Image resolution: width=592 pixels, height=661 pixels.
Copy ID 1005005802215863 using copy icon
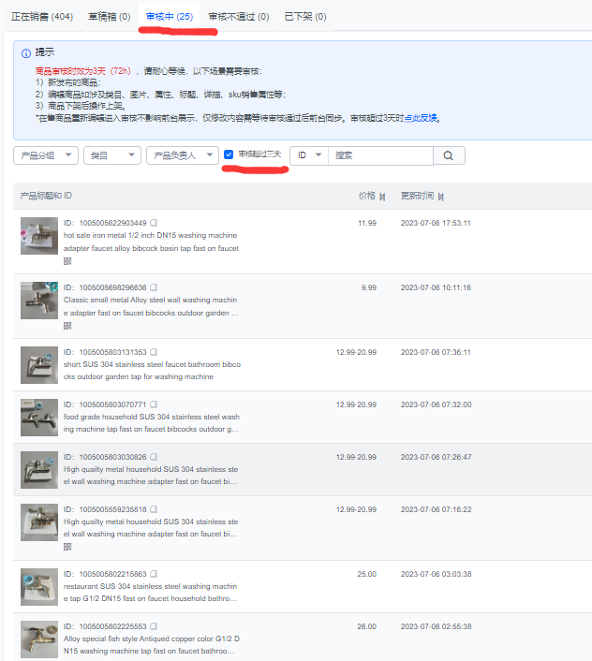(154, 574)
